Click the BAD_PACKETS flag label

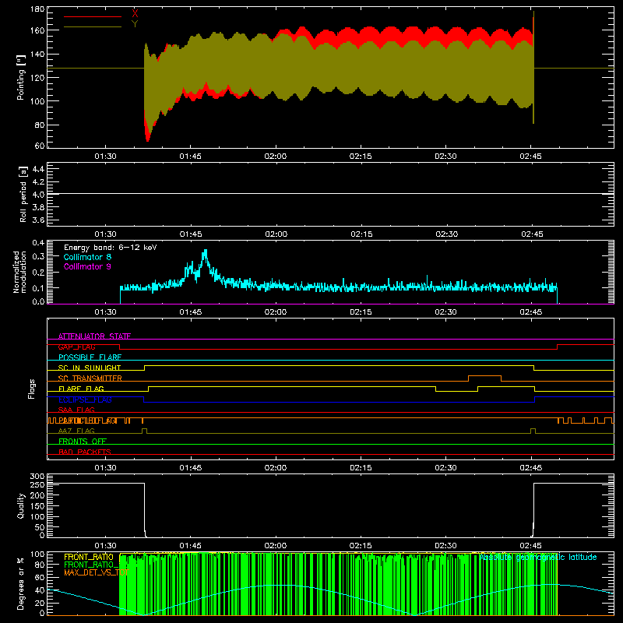click(x=85, y=452)
